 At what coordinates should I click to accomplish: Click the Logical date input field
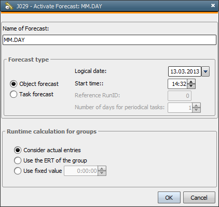click(185, 71)
